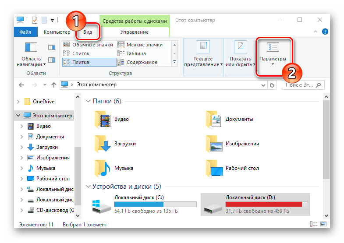Switch to large icons view in status bar

coord(323,224)
